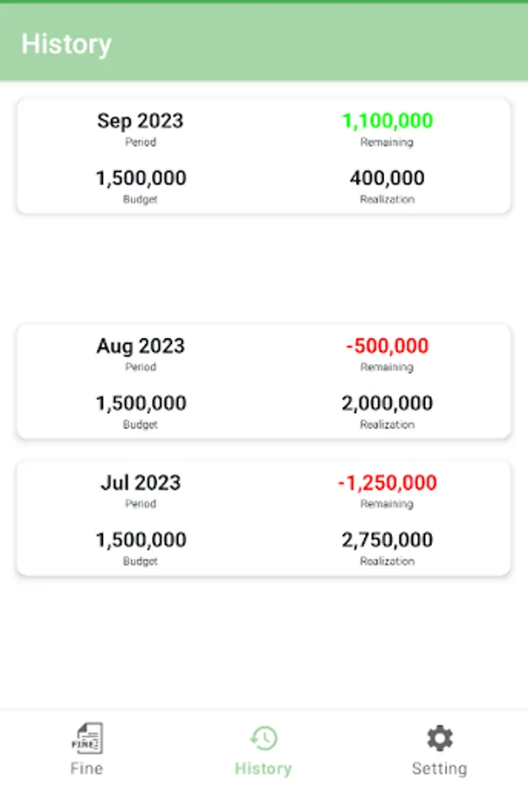
Task: Open the Setting gear icon
Action: [x=439, y=739]
